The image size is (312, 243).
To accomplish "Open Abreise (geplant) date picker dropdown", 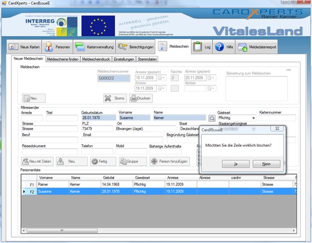I will point(211,78).
